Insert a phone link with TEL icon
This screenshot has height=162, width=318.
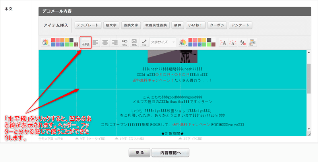coord(144,42)
